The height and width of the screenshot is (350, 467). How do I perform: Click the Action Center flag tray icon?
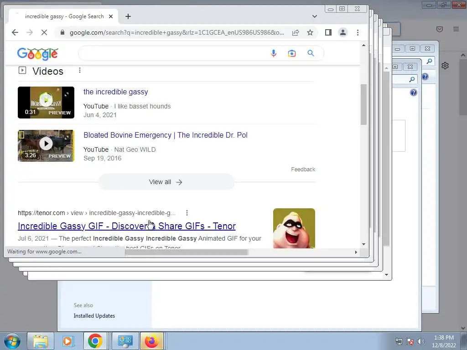410,341
